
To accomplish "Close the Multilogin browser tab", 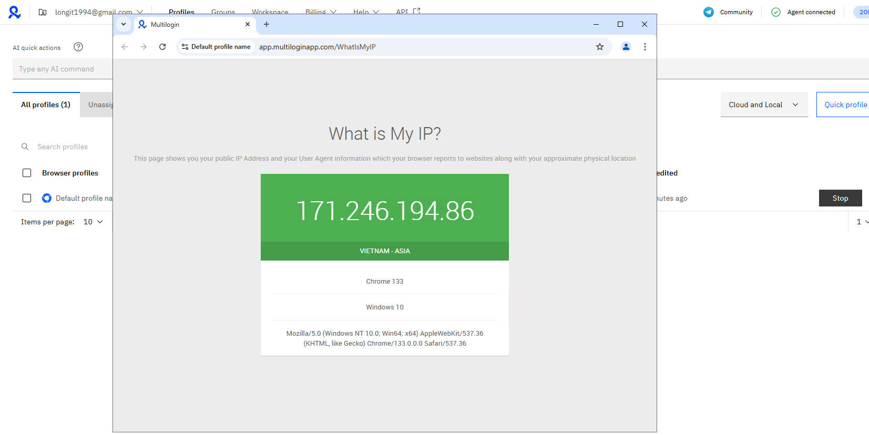I will 248,24.
